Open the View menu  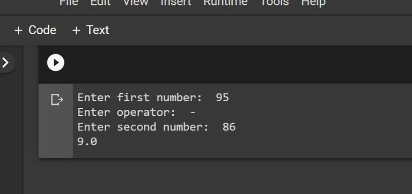tap(136, 3)
